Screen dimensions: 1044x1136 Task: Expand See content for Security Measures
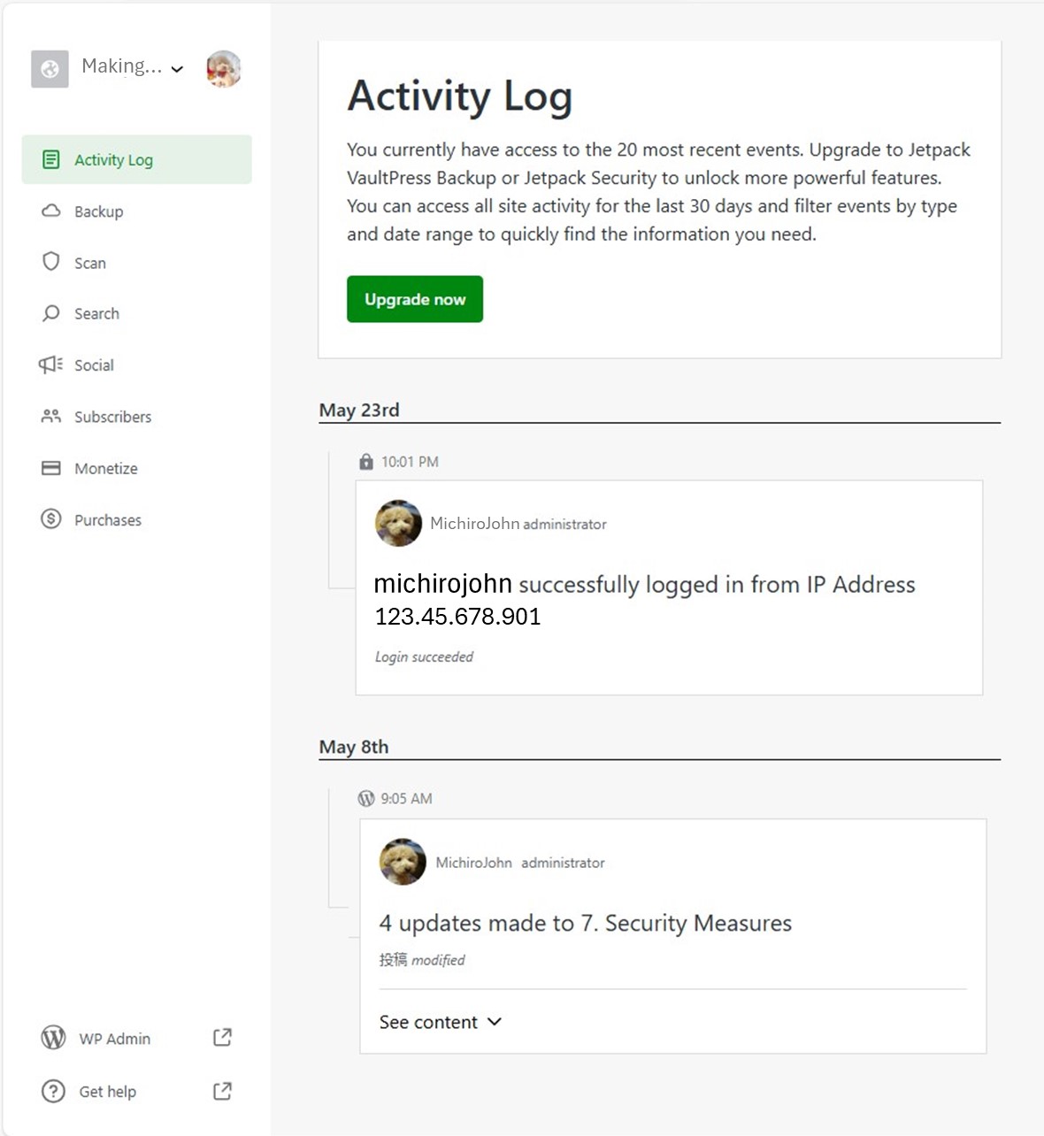pos(440,1022)
